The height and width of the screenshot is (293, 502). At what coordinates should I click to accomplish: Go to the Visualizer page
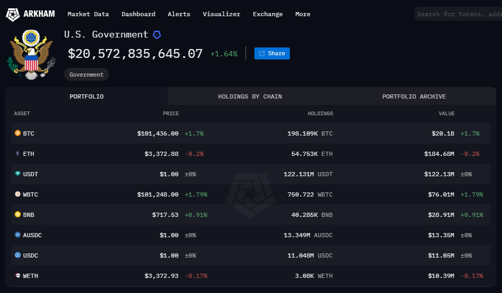click(222, 14)
